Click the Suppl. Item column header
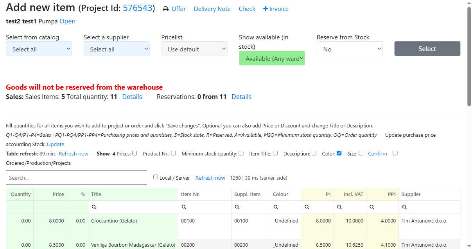Image resolution: width=472 pixels, height=249 pixels. [251, 194]
